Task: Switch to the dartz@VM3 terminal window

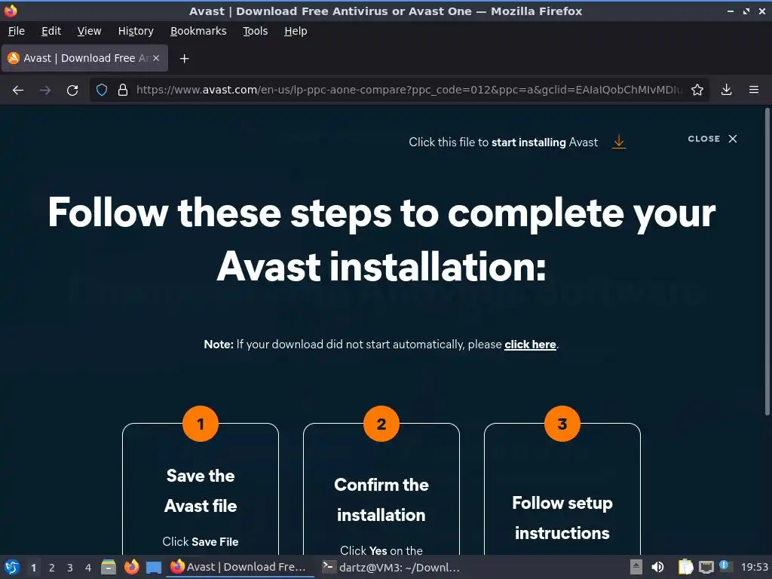Action: (x=391, y=567)
